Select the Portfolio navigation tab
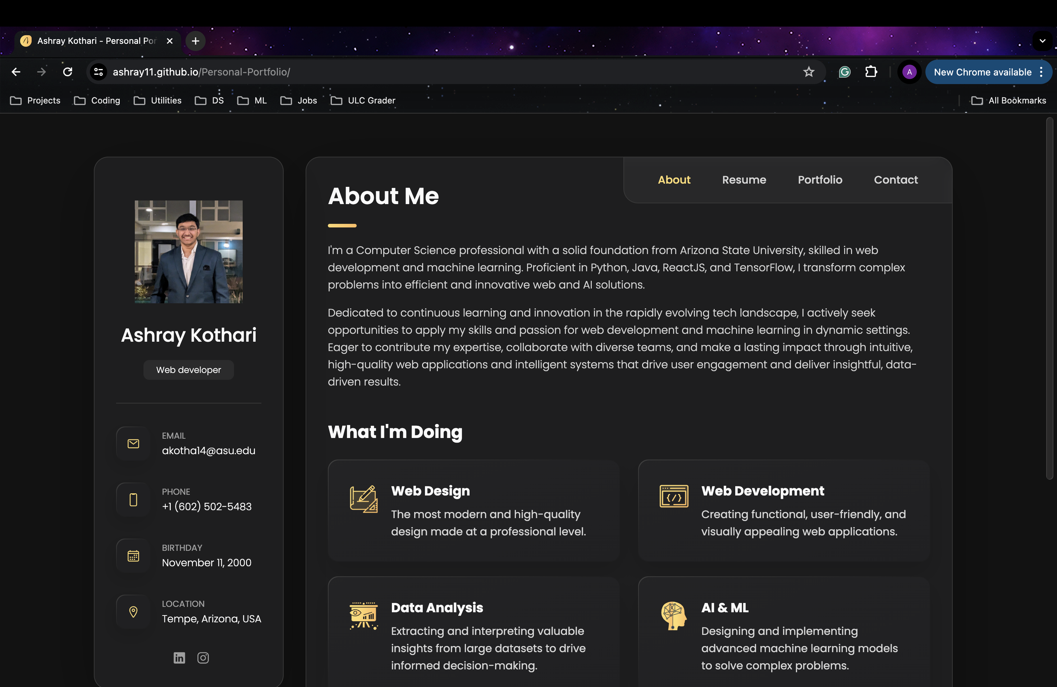The image size is (1057, 687). tap(820, 180)
